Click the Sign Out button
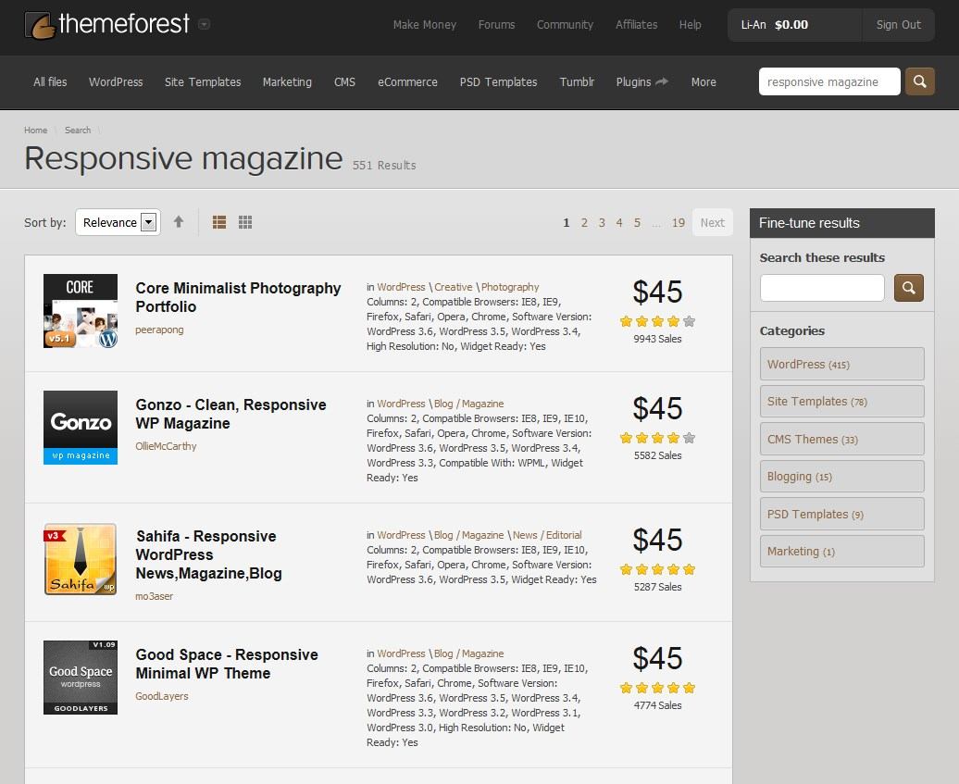Viewport: 959px width, 784px height. point(899,25)
